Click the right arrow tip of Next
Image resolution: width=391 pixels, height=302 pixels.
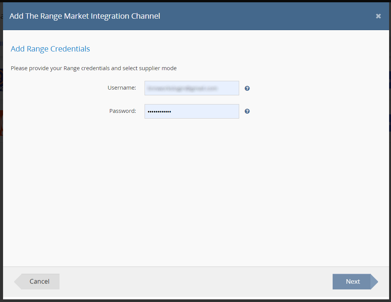coord(375,282)
